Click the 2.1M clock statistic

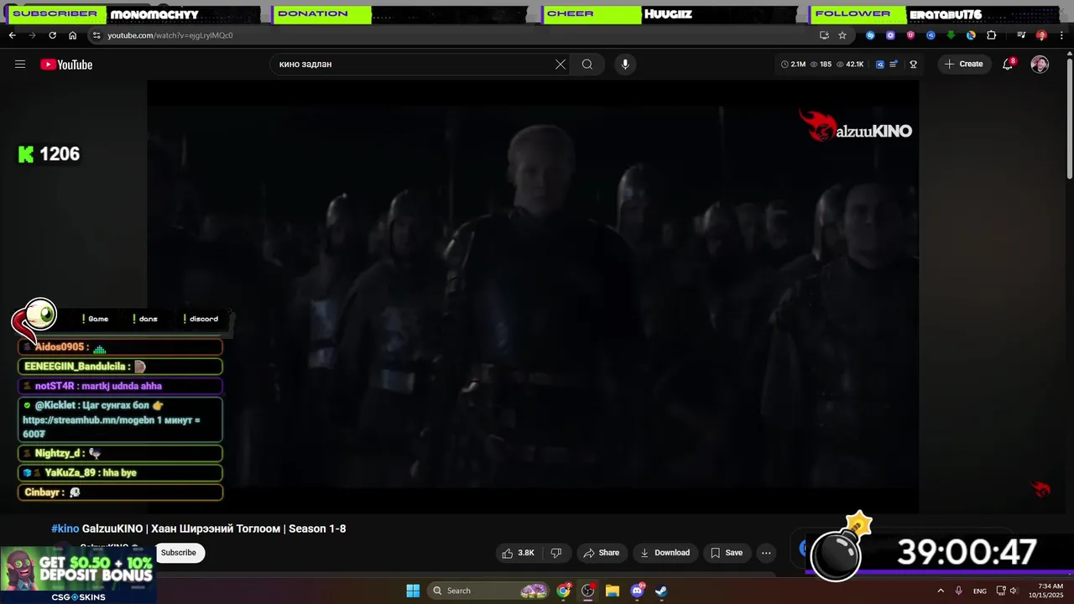(793, 64)
